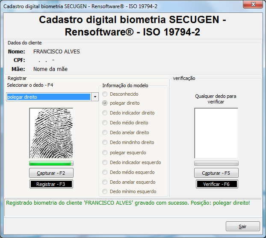This screenshot has width=266, height=238.
Task: Click the captured fingerprint image
Action: pyautogui.click(x=51, y=133)
